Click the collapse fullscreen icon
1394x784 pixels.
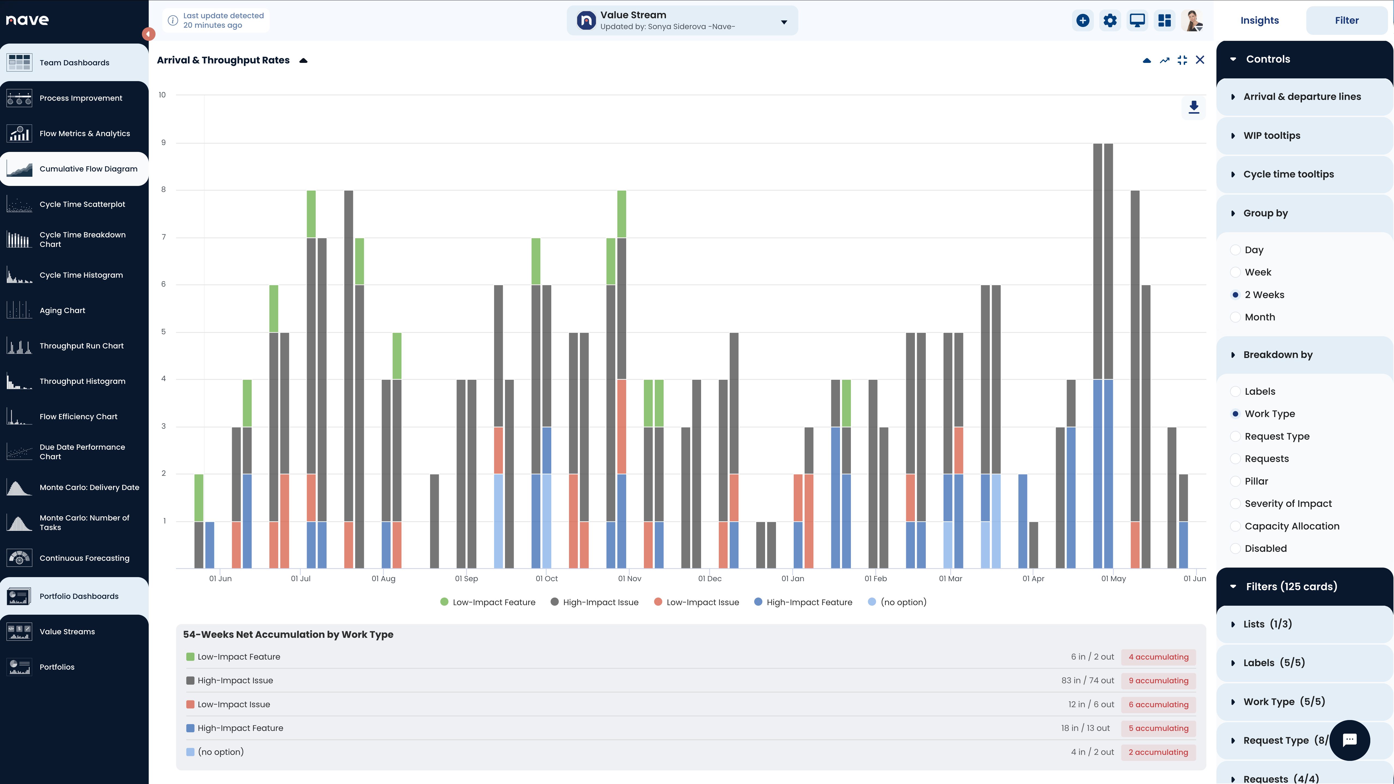click(1182, 60)
